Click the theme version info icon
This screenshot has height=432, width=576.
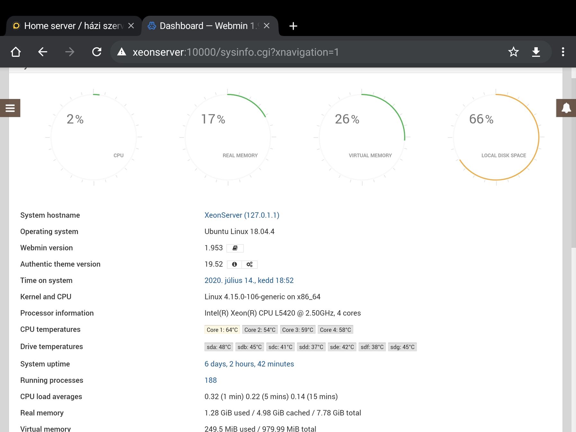pos(235,264)
